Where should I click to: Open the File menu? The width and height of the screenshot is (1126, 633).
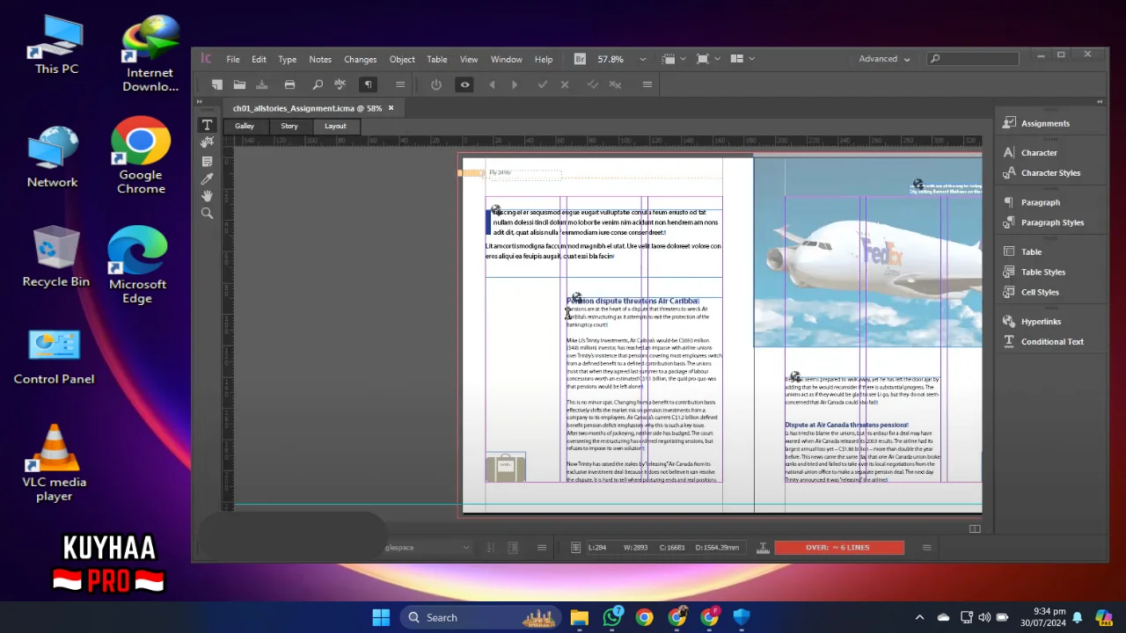(233, 59)
